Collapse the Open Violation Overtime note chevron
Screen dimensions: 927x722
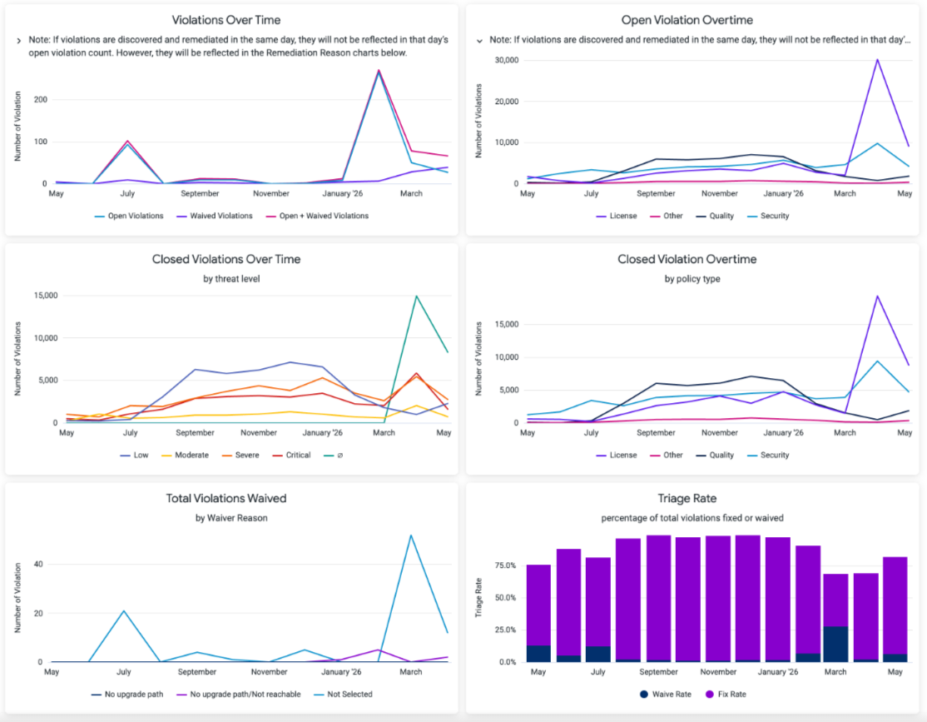point(479,41)
